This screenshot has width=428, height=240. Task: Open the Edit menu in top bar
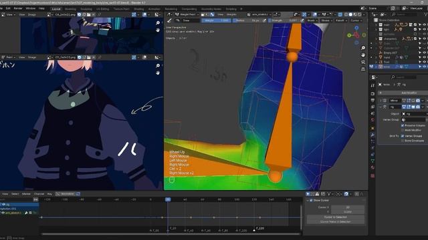click(x=8, y=9)
